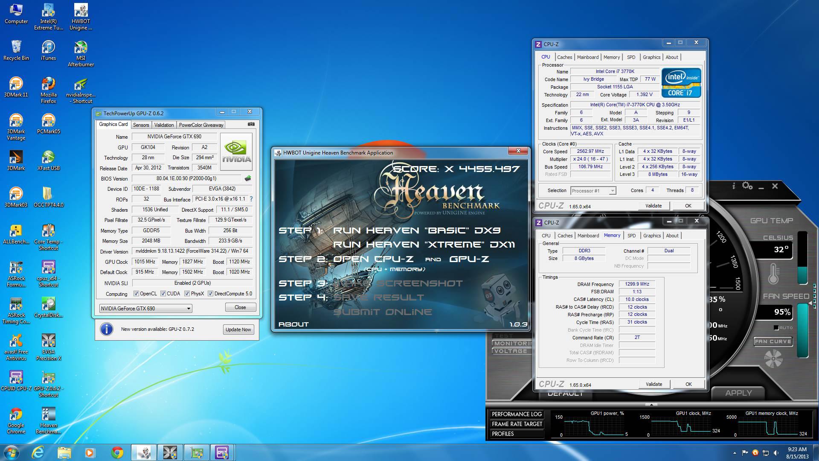
Task: Click the Afterburner info 'i' icon
Action: pos(733,186)
